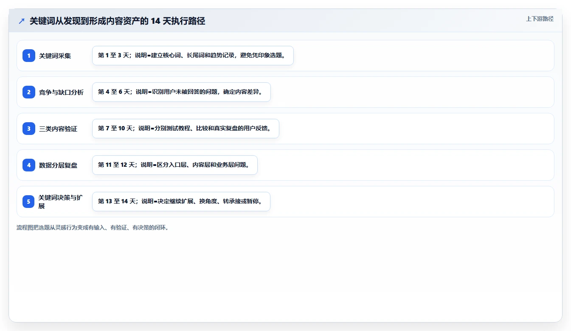
Task: Select the 竞争与缺口分析 step label
Action: [x=62, y=93]
